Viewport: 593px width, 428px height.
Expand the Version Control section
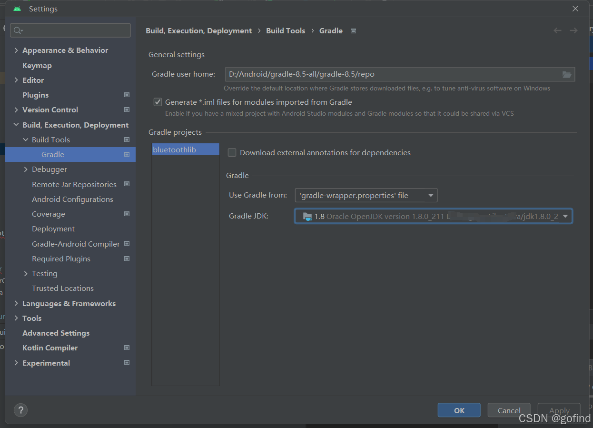[x=17, y=109]
